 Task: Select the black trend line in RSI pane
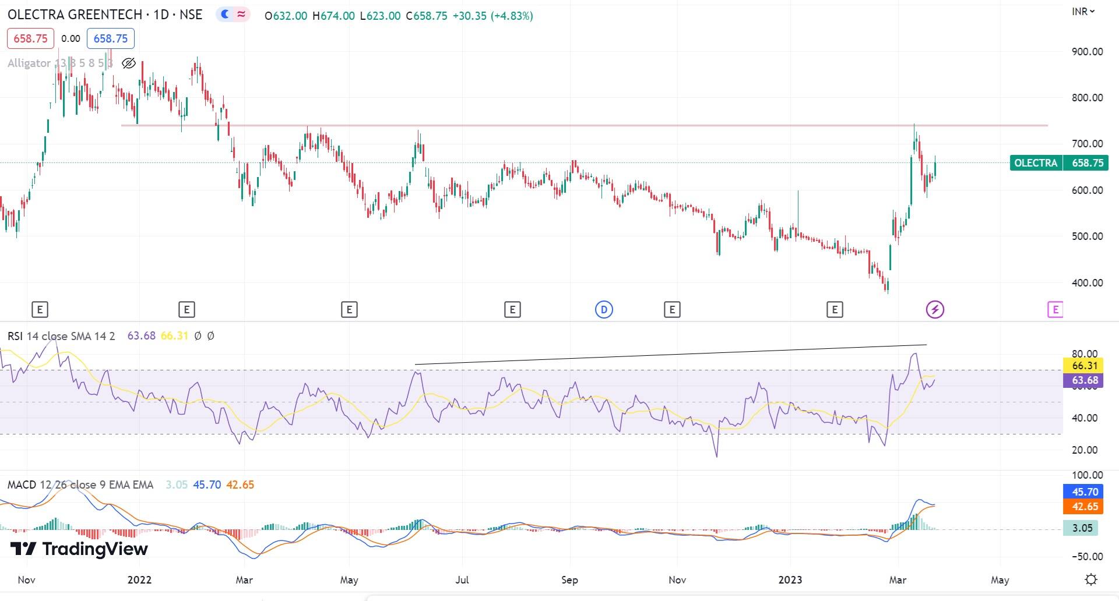tap(670, 355)
